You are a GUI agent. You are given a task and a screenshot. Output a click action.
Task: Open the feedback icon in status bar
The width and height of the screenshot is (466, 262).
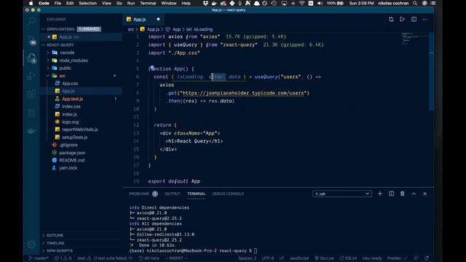(x=416, y=258)
